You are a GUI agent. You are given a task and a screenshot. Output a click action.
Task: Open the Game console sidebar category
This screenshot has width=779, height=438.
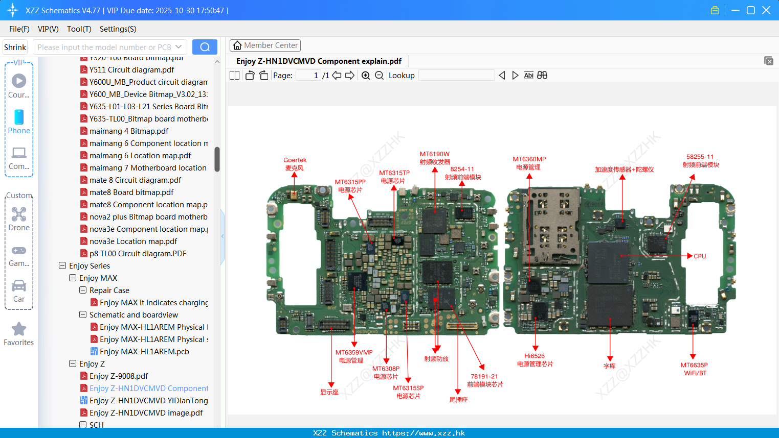19,255
